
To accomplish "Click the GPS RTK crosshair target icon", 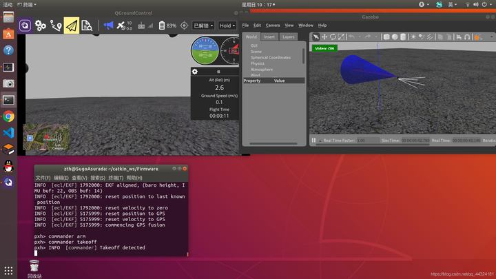I will coord(184,25).
